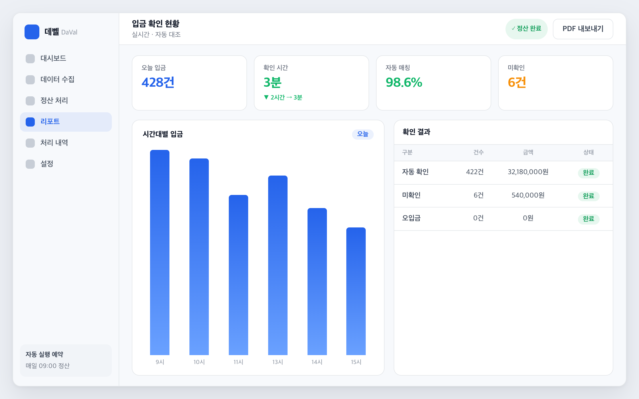Open the 미확인 6건 summary card

(x=555, y=83)
